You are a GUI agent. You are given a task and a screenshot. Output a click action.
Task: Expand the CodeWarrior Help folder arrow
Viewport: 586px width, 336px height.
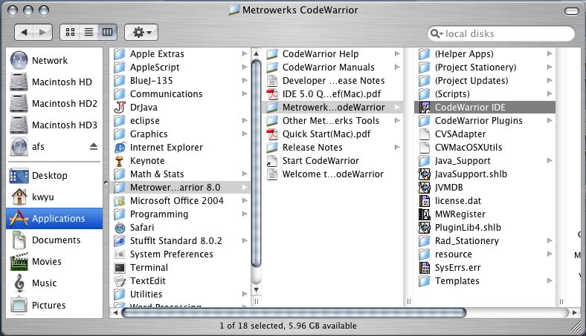(x=397, y=53)
